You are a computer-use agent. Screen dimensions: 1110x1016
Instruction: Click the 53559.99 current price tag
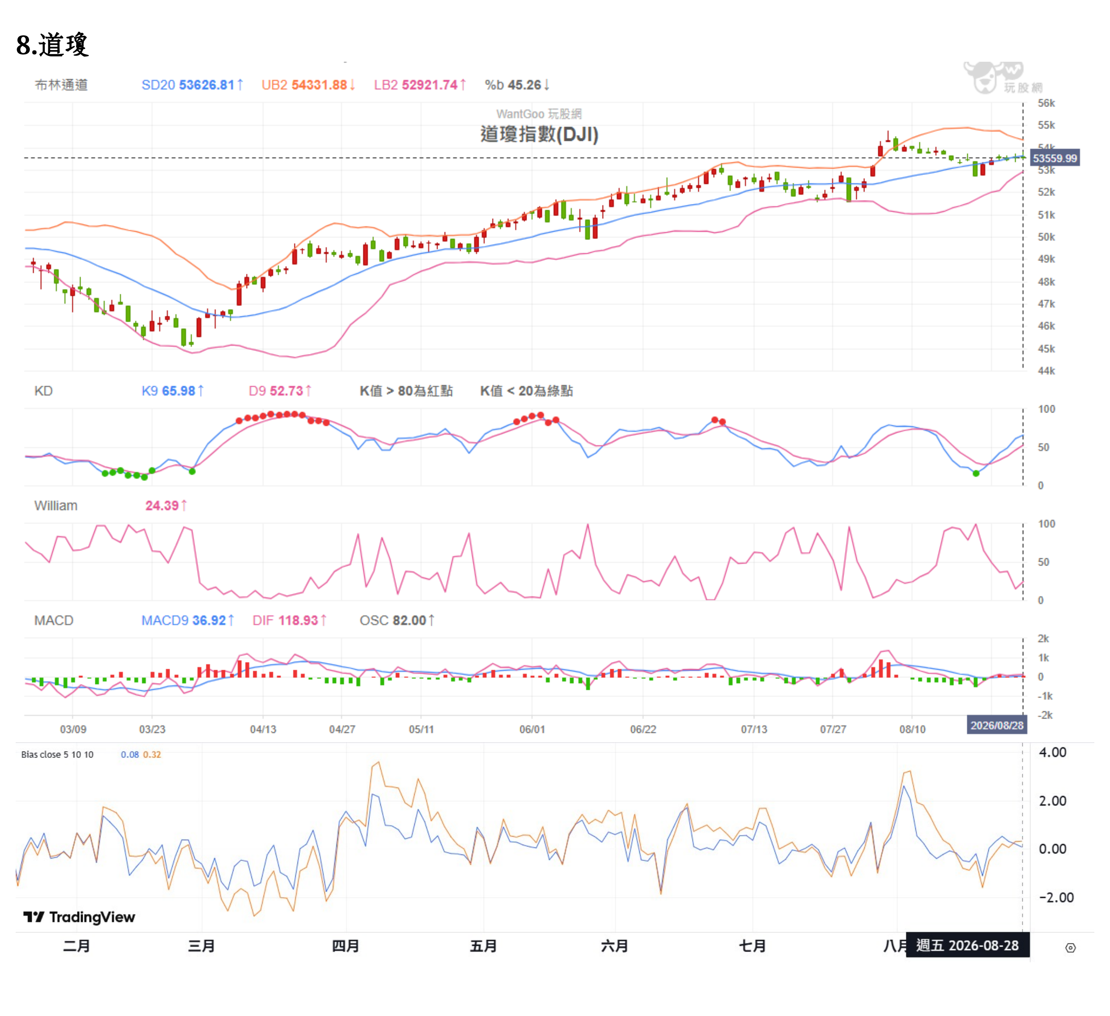1054,158
